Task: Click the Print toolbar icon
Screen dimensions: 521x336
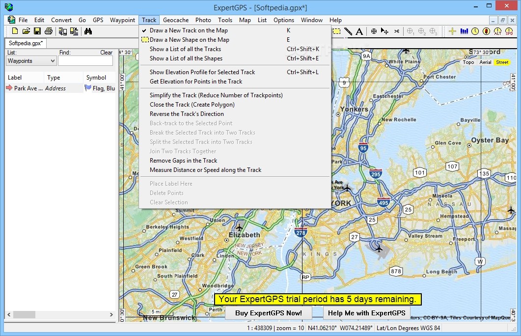Action: click(x=49, y=31)
